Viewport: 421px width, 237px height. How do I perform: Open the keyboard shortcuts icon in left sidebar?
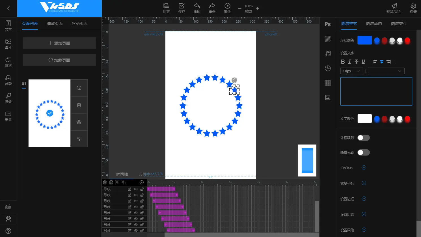pos(8,207)
